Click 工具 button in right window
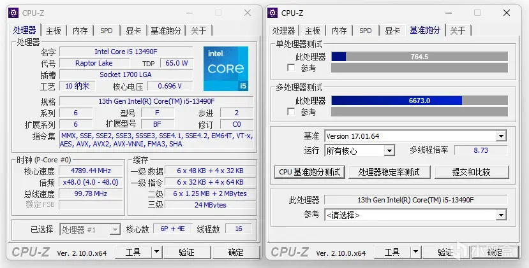This screenshot has width=529, height=268. (x=392, y=252)
